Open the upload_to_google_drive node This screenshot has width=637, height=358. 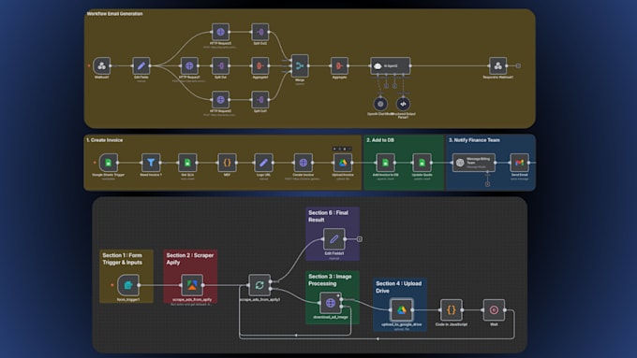pyautogui.click(x=401, y=310)
